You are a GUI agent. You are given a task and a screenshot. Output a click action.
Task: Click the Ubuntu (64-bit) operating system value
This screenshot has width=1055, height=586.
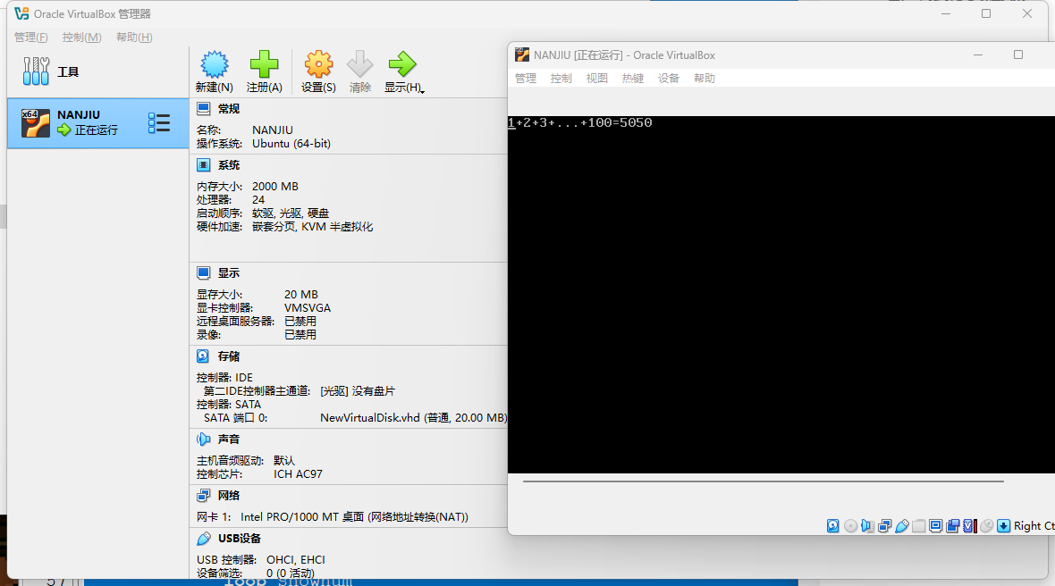pos(291,143)
